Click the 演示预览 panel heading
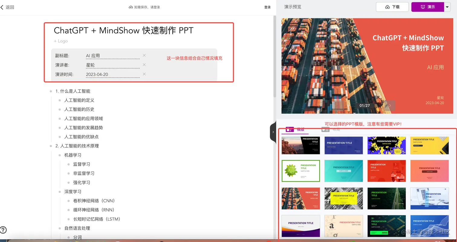Screen dimensions: 457x242 click(x=293, y=7)
